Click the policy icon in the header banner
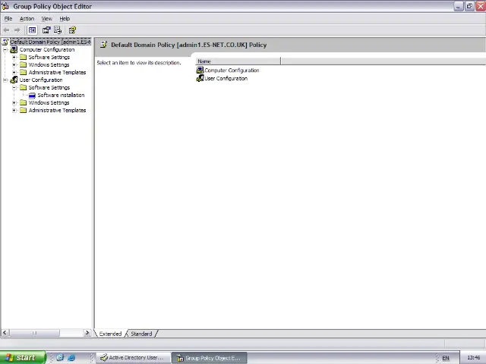Image resolution: width=486 pixels, height=364 pixels. (x=104, y=45)
